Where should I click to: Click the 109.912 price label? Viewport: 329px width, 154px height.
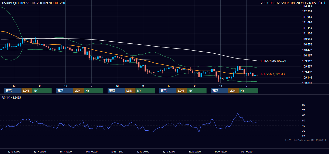click(x=308, y=61)
